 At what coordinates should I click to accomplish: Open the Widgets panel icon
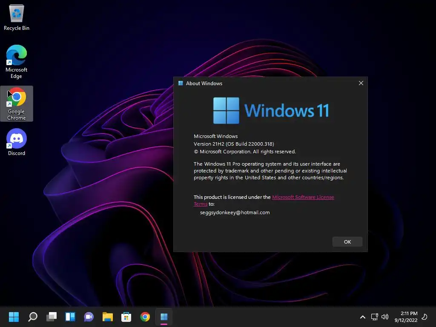pyautogui.click(x=70, y=316)
